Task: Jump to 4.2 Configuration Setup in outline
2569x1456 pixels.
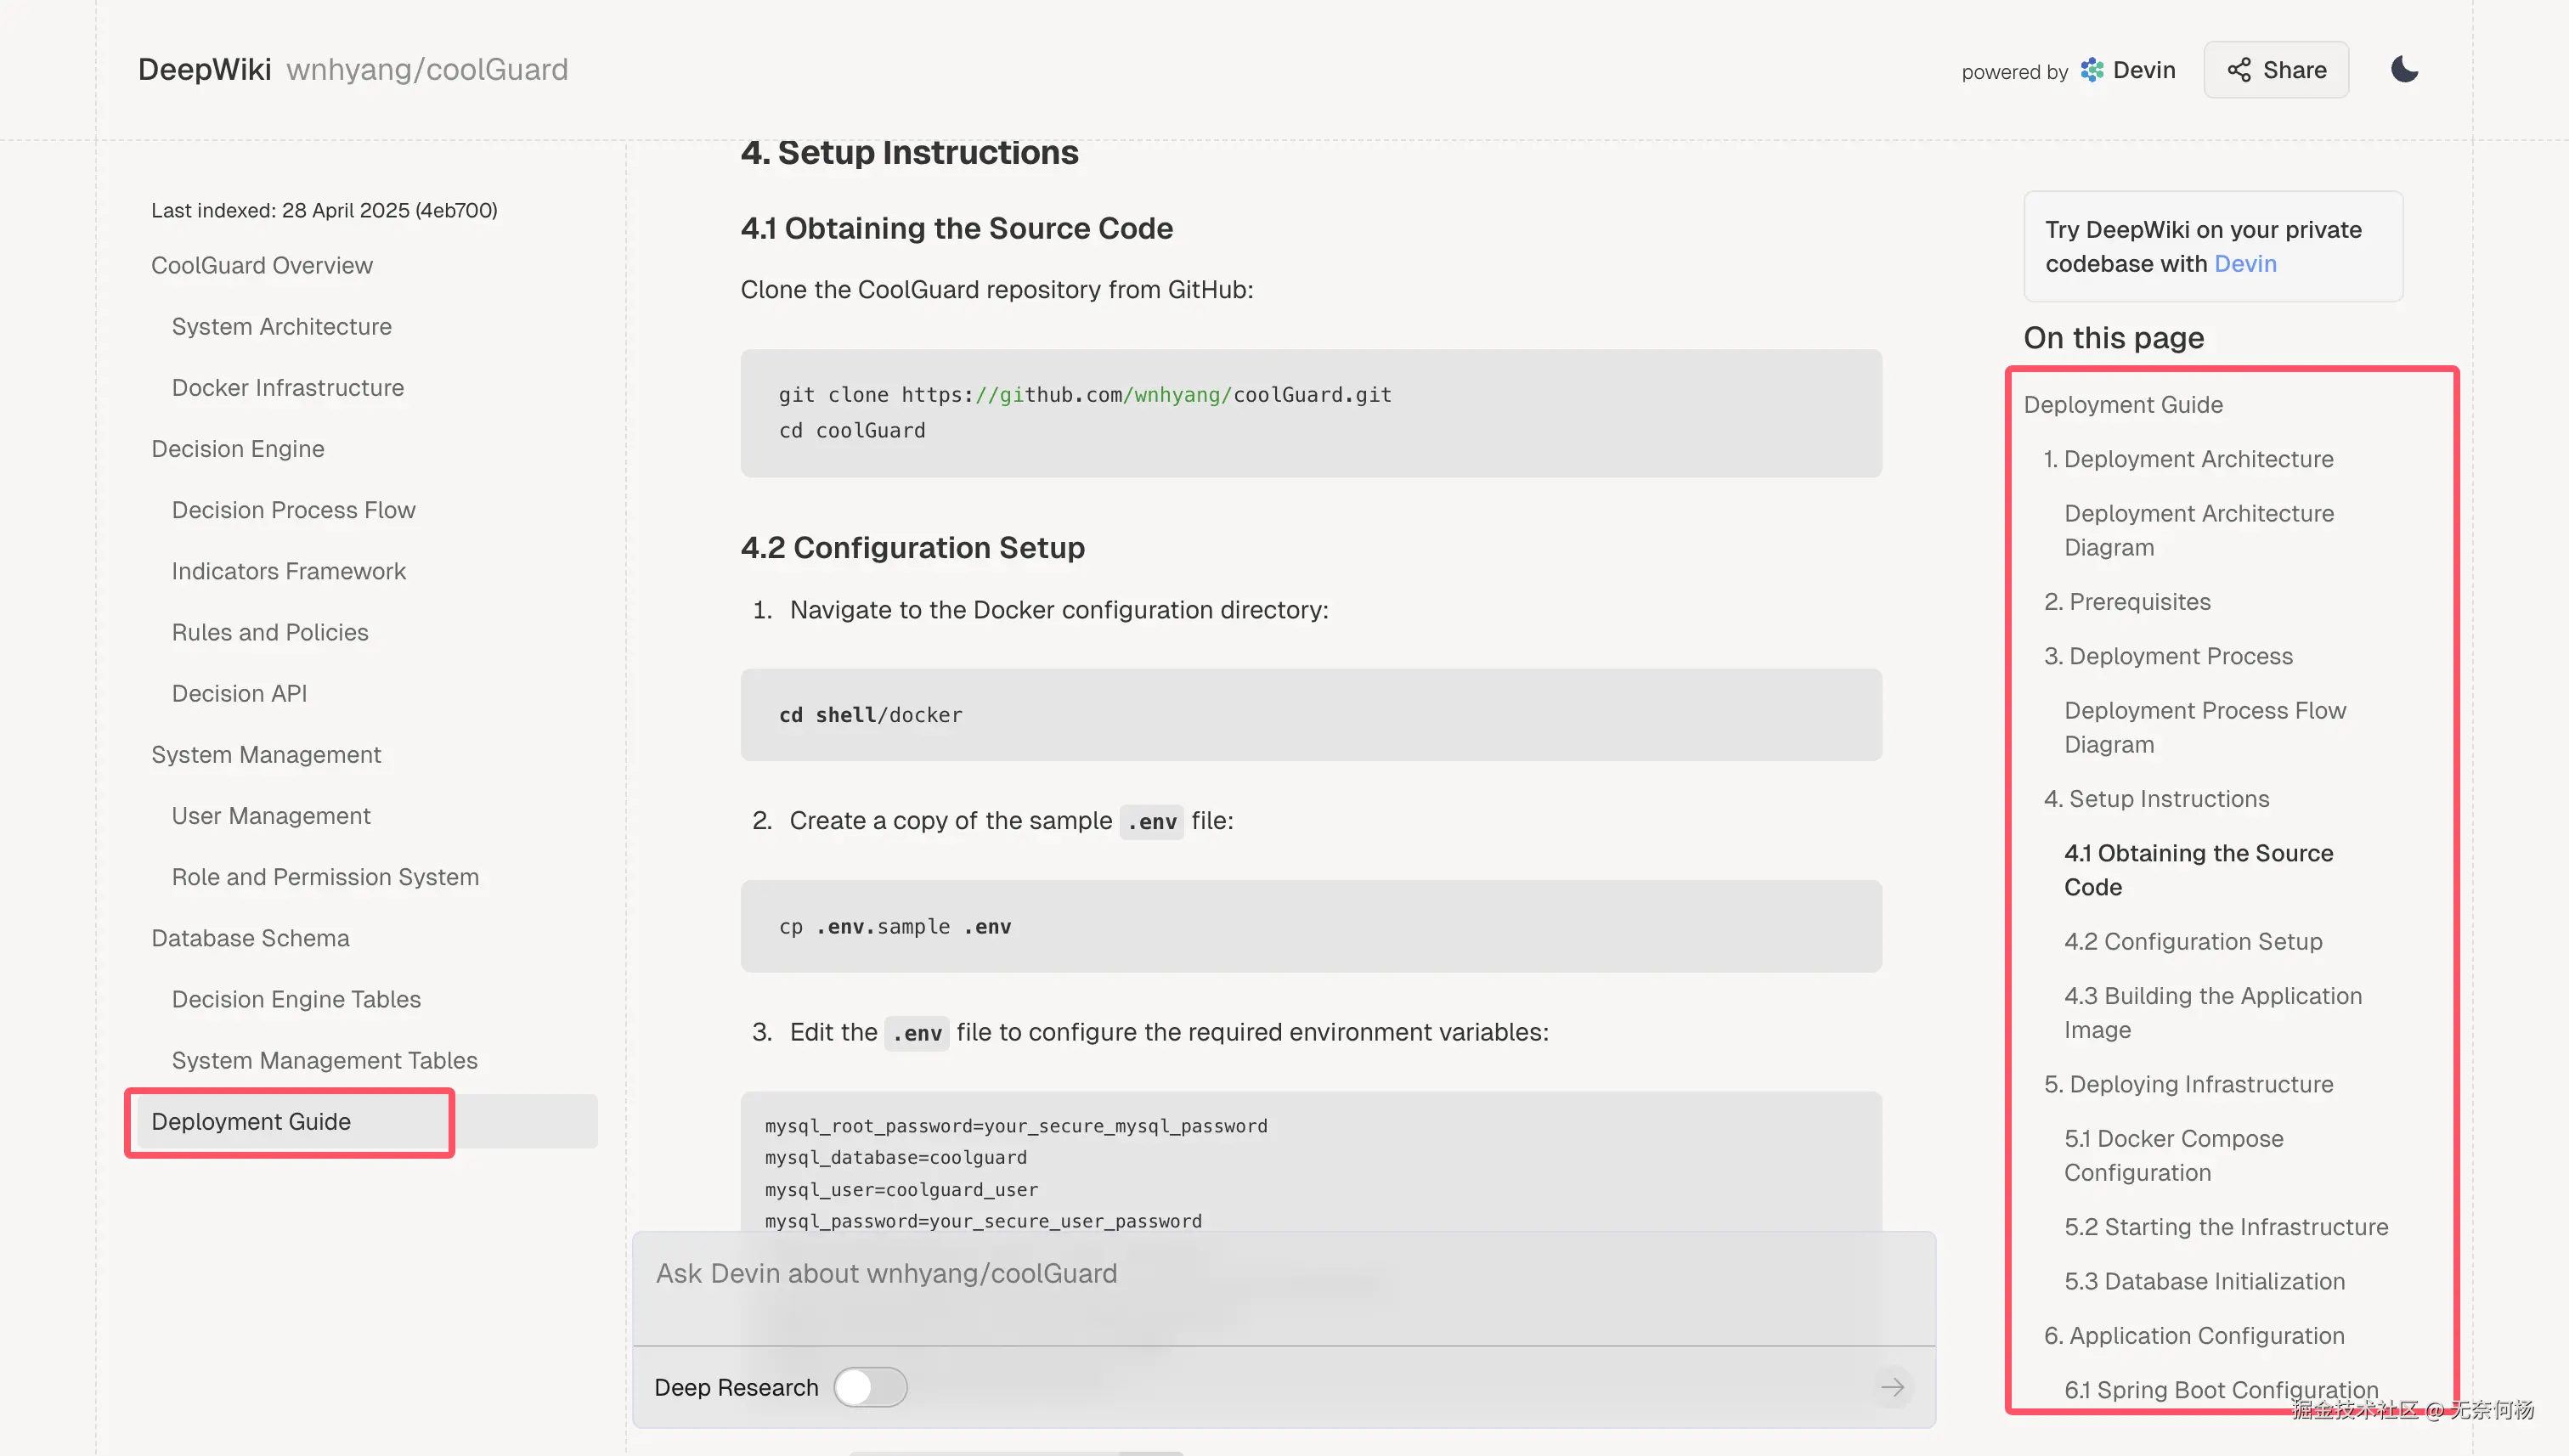Action: tap(2193, 942)
